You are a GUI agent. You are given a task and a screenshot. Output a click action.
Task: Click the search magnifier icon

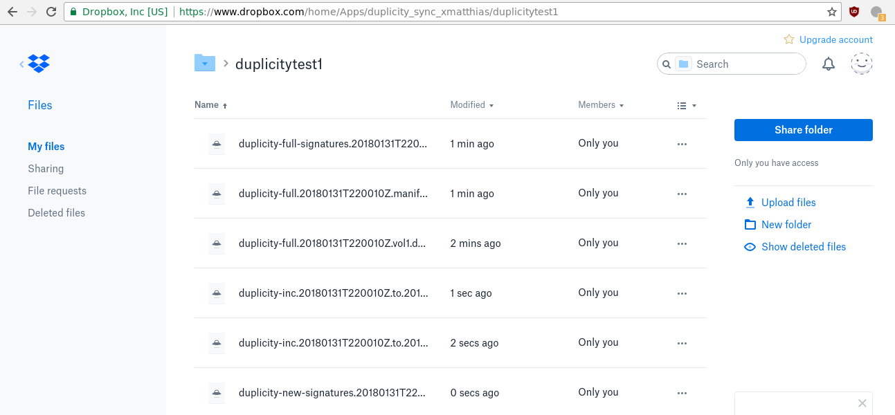click(667, 64)
